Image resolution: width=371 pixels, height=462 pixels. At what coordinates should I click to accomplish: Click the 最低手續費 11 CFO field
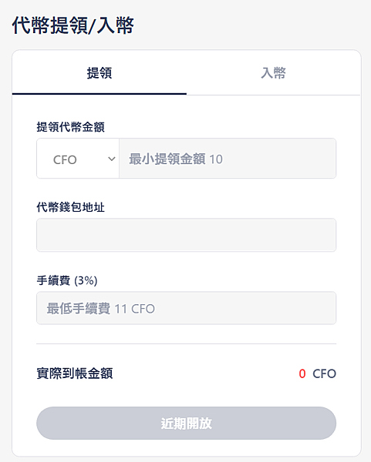click(186, 308)
